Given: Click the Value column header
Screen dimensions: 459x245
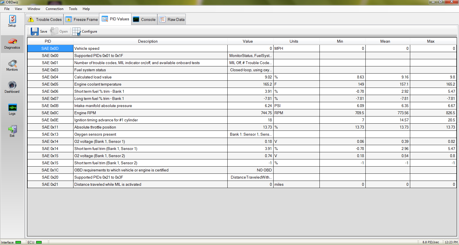Looking at the screenshot, I should pos(248,41).
